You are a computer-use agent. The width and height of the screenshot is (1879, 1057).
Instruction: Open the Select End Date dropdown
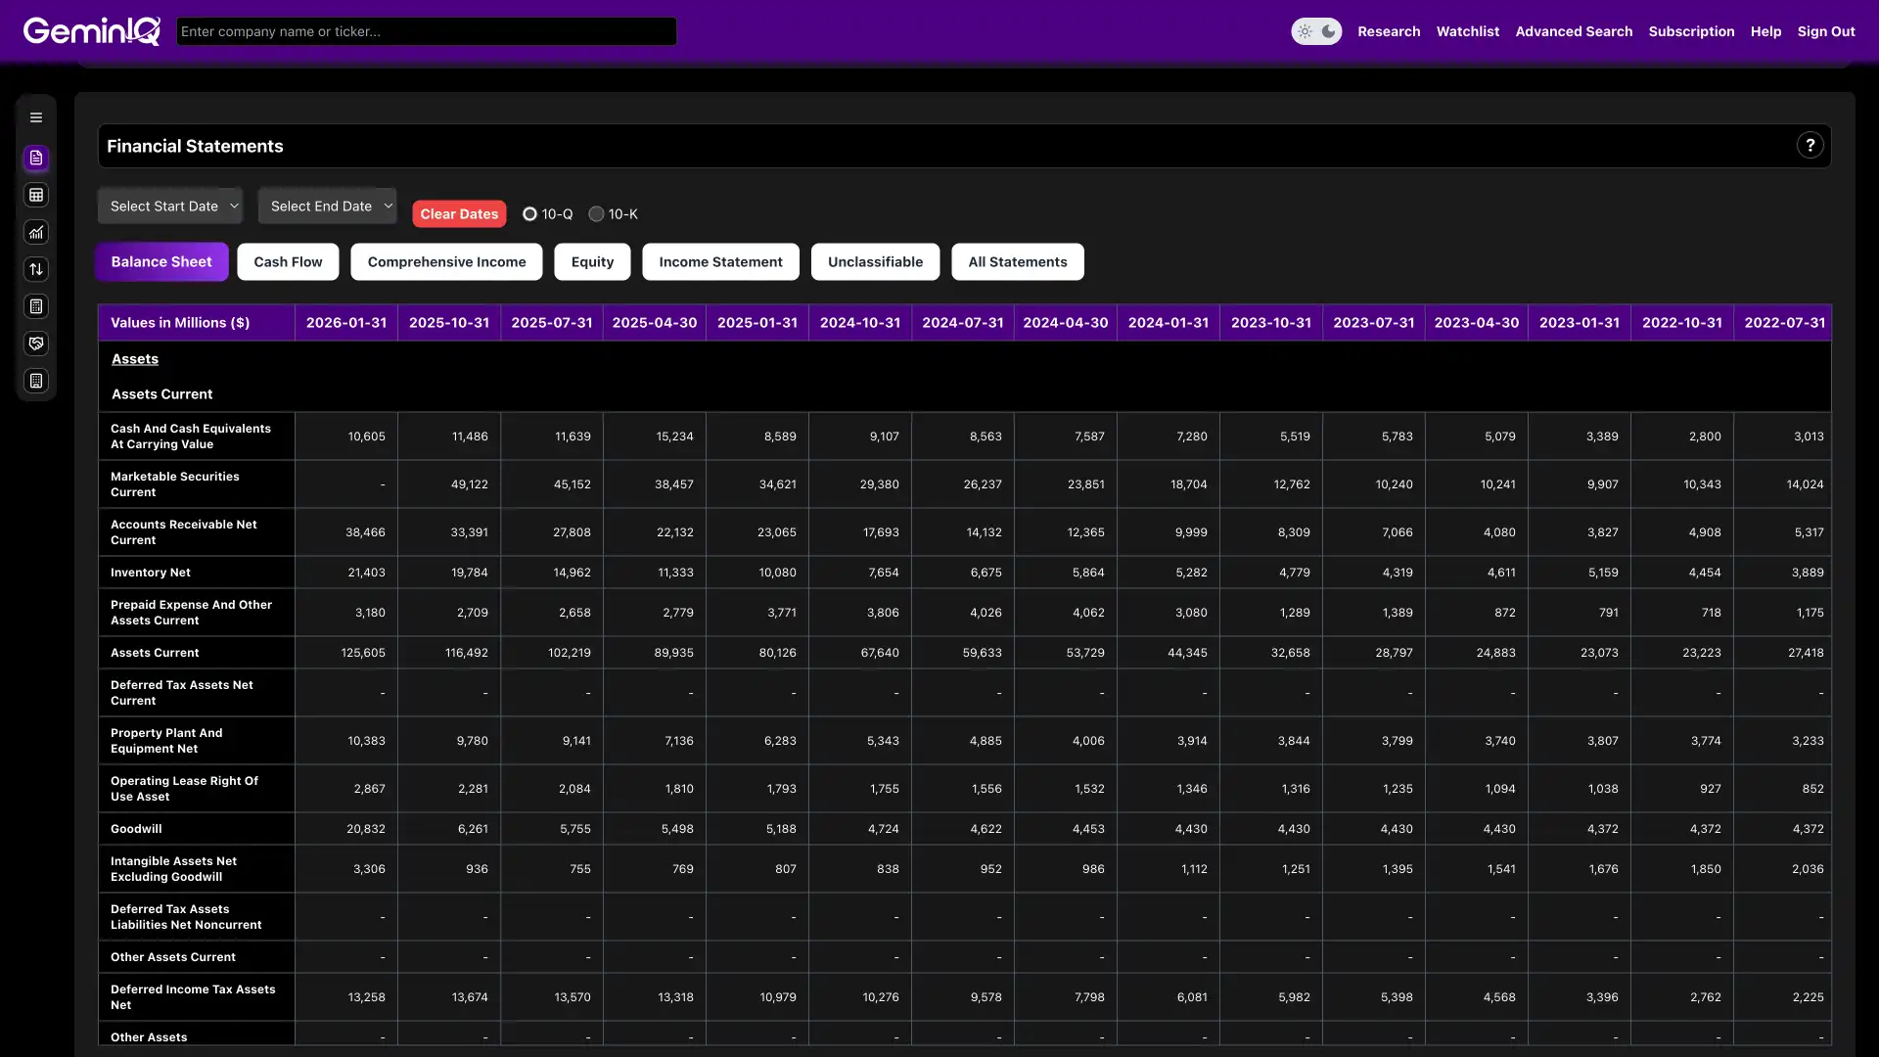pyautogui.click(x=328, y=207)
